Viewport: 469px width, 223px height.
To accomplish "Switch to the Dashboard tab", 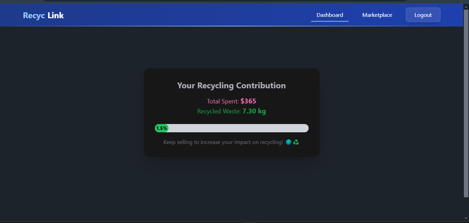I will pyautogui.click(x=329, y=15).
